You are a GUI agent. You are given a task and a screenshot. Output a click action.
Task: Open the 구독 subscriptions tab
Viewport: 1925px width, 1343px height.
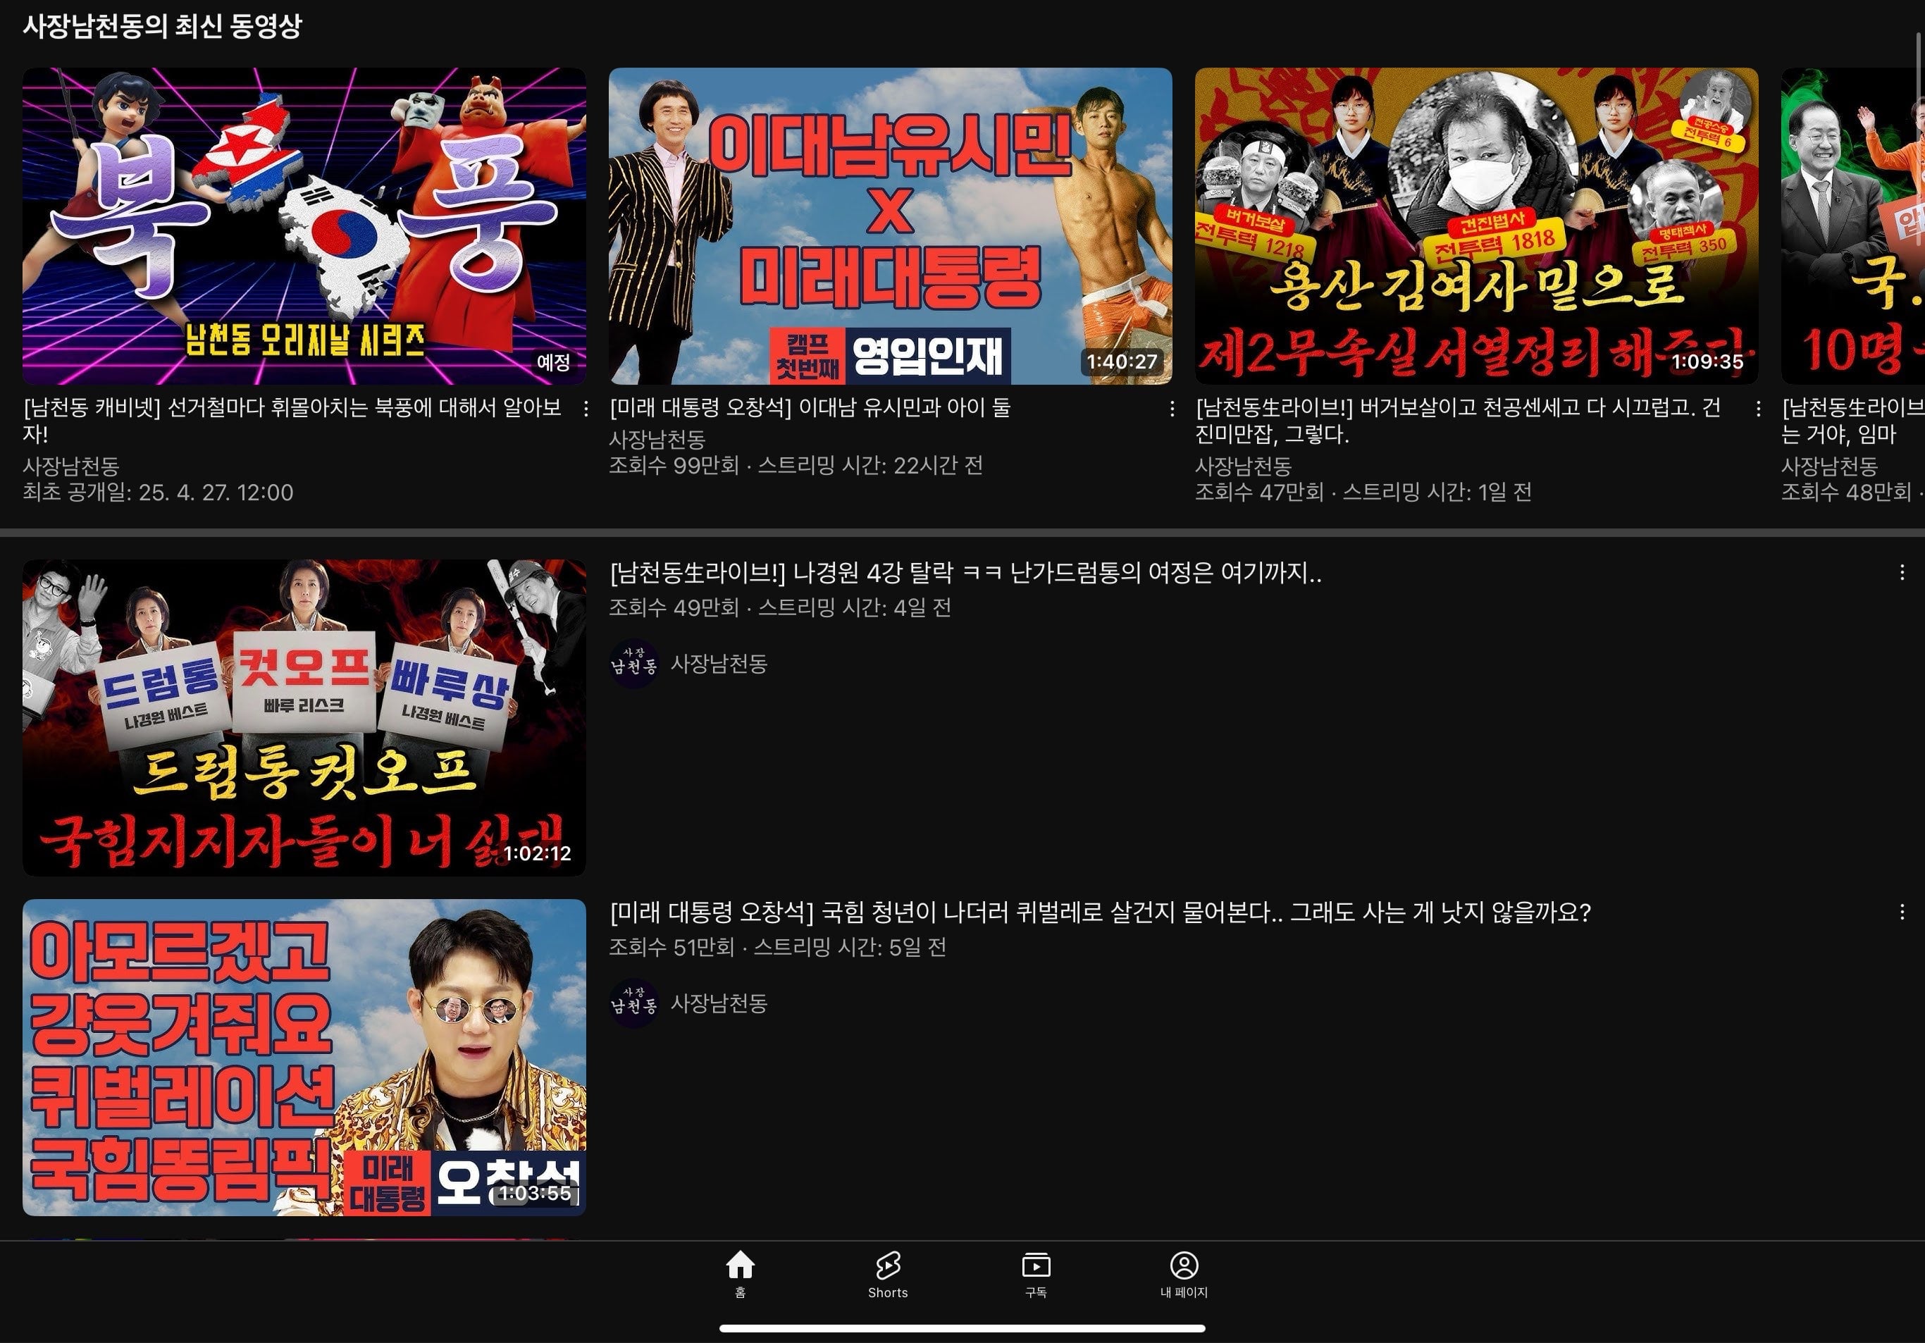1036,1273
